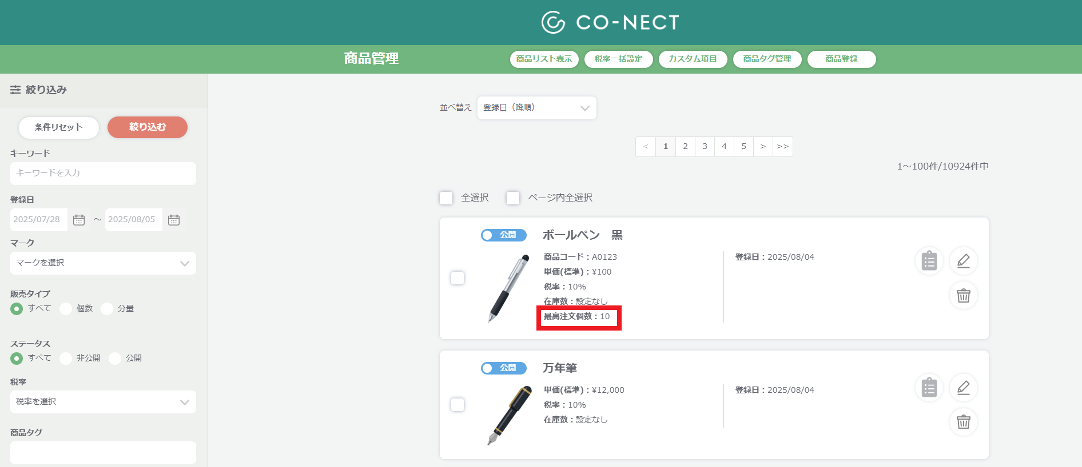This screenshot has width=1082, height=467.
Task: Click product title 万年筆
Action: point(560,368)
